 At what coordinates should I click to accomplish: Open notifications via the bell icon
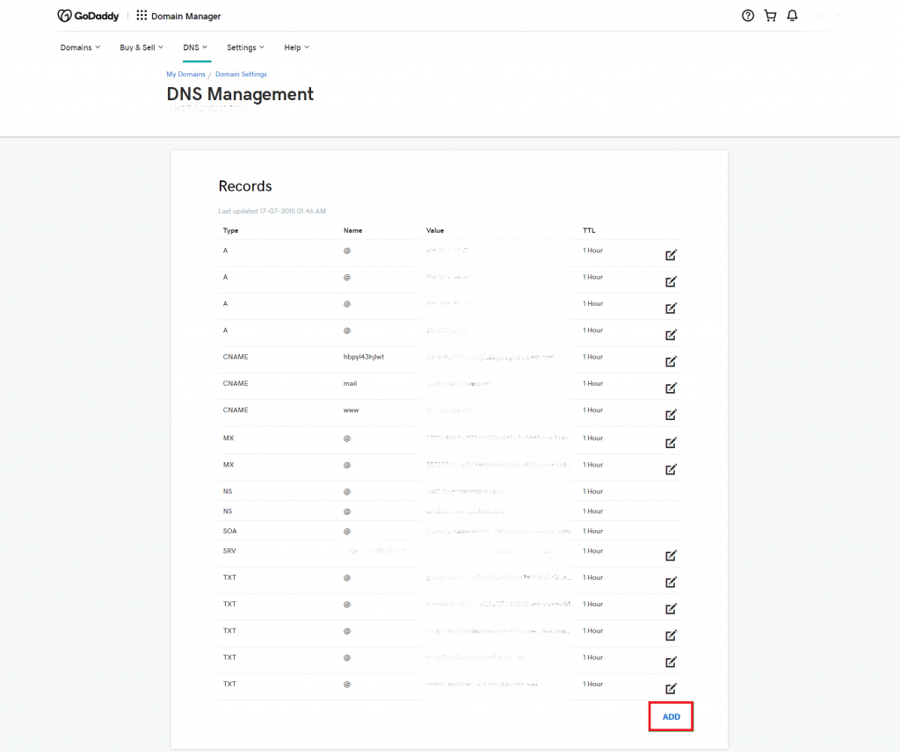(x=792, y=15)
